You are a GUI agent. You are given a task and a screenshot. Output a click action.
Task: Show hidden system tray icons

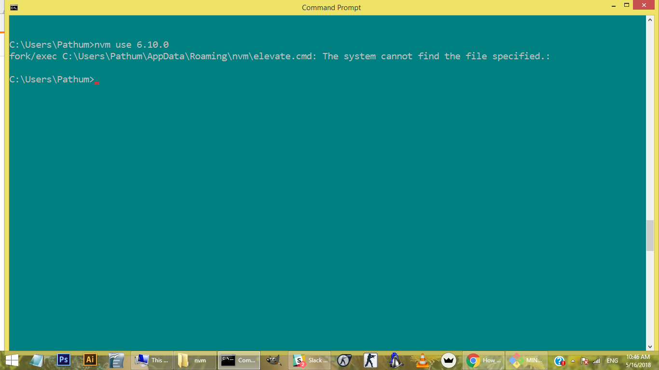573,361
